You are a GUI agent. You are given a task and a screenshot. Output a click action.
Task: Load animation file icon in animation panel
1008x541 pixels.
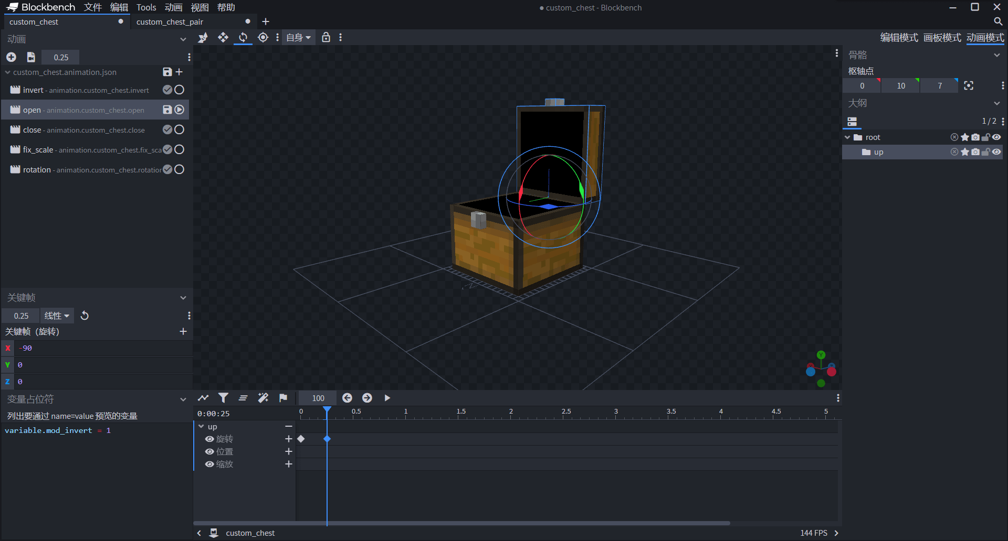point(31,57)
